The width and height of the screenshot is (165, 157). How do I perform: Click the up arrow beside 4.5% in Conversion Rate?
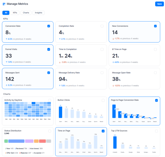click(6, 39)
